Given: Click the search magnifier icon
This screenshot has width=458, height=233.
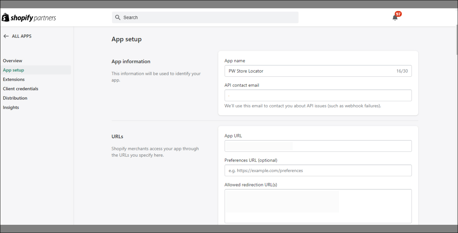Looking at the screenshot, I should click(x=118, y=17).
